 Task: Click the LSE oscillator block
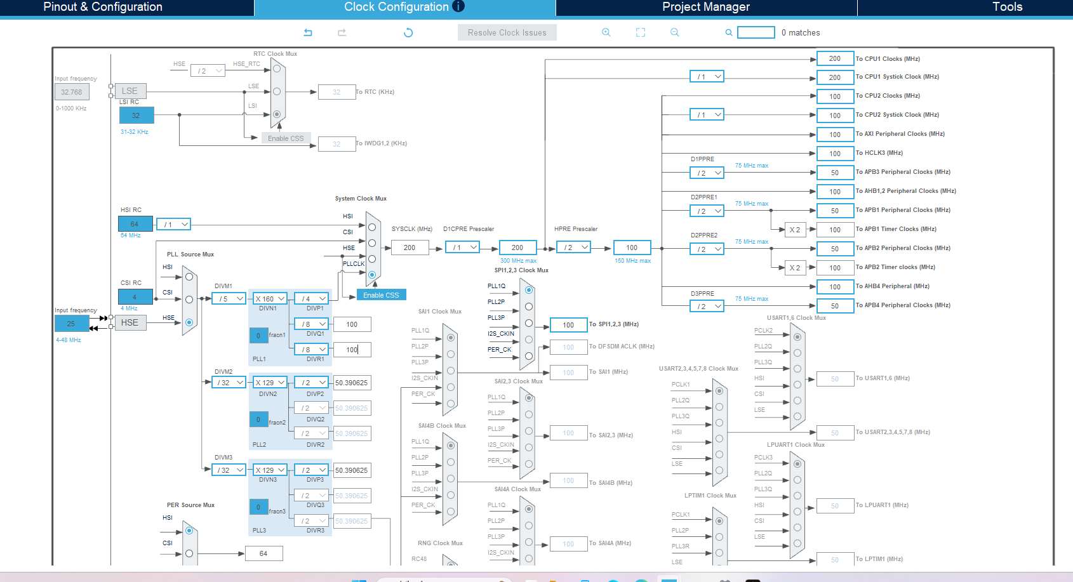pos(130,91)
